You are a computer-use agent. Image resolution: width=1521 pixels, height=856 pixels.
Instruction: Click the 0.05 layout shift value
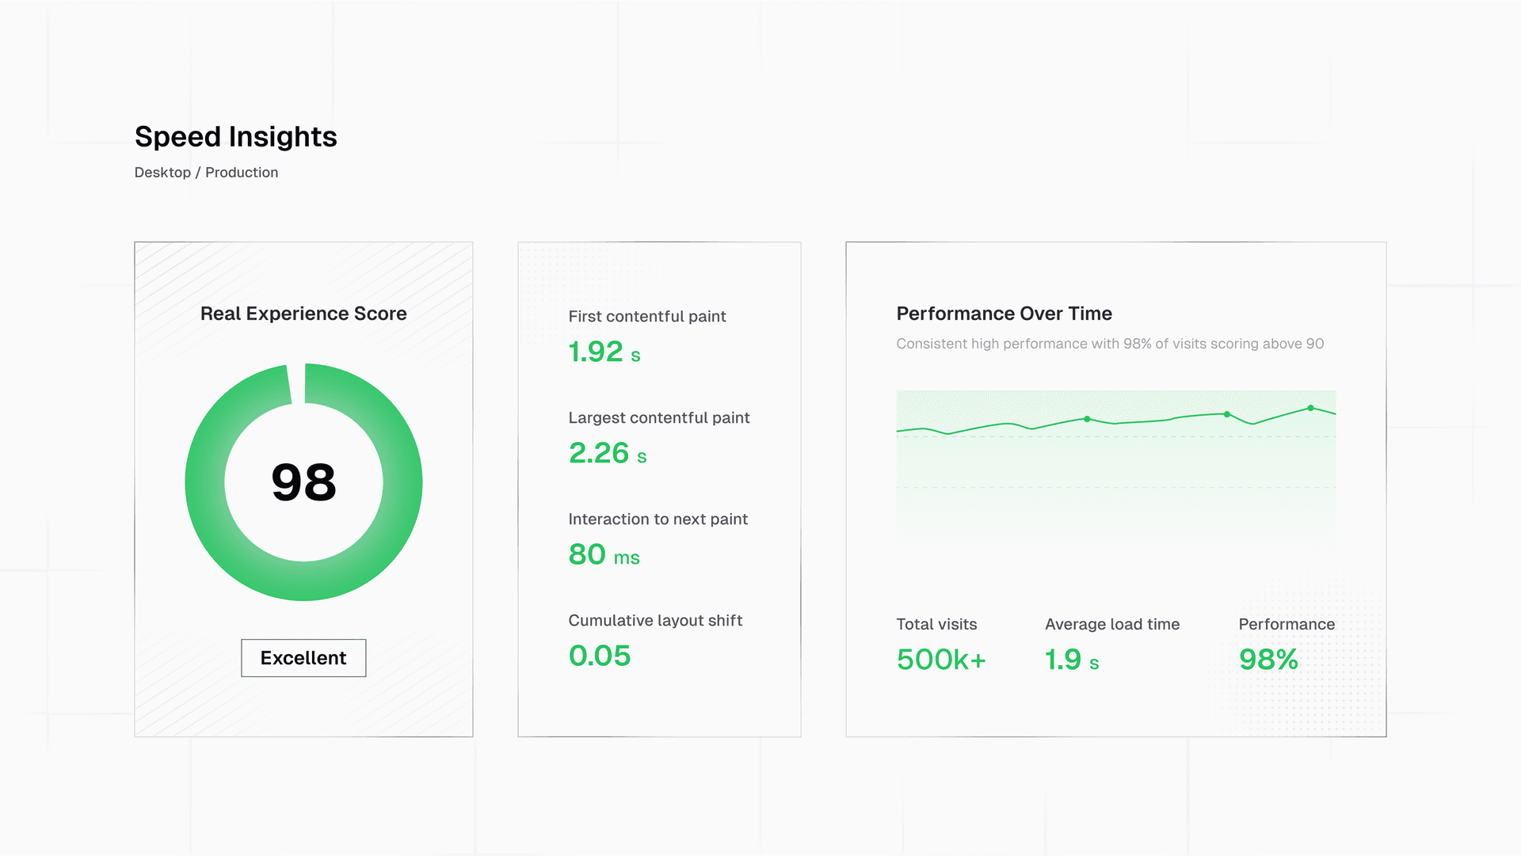click(599, 656)
